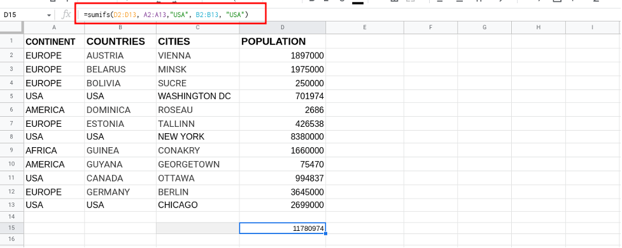Image resolution: width=622 pixels, height=248 pixels.
Task: Select the CANADA cell
Action: point(120,178)
